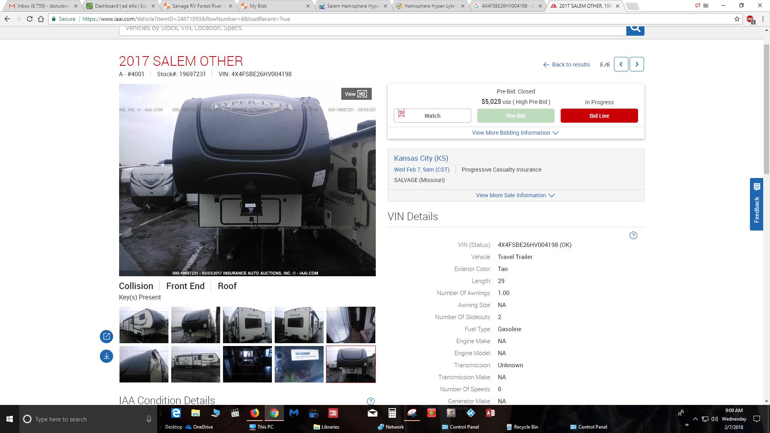Click the blue search magnifier button
770x433 pixels.
[635, 30]
